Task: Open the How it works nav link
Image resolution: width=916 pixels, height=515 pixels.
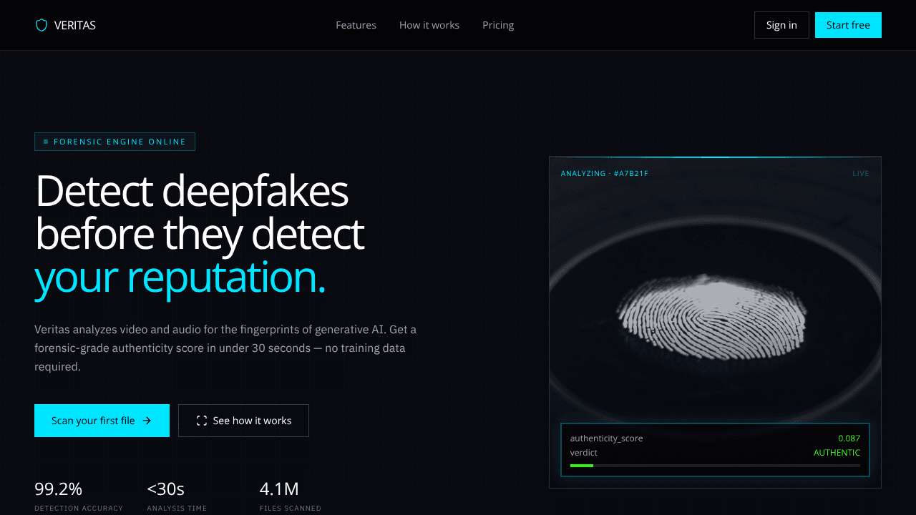Action: point(429,25)
